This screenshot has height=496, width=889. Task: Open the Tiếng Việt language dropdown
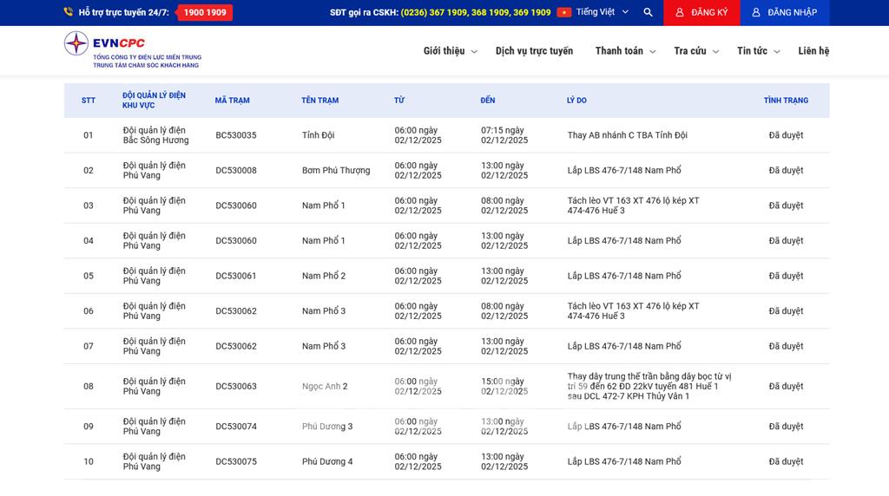pos(601,13)
